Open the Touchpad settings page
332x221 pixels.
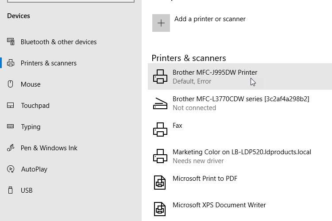tap(35, 106)
